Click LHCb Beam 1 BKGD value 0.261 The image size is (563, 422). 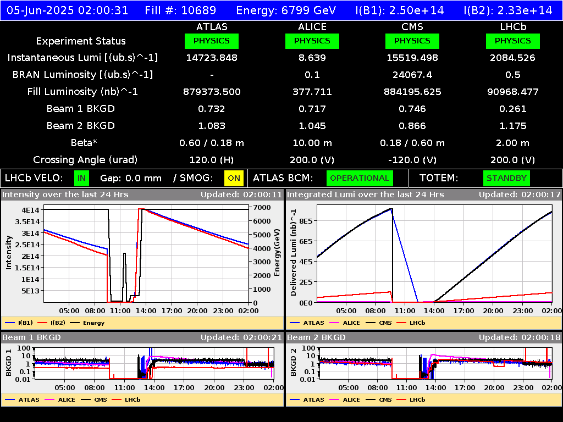click(x=513, y=109)
